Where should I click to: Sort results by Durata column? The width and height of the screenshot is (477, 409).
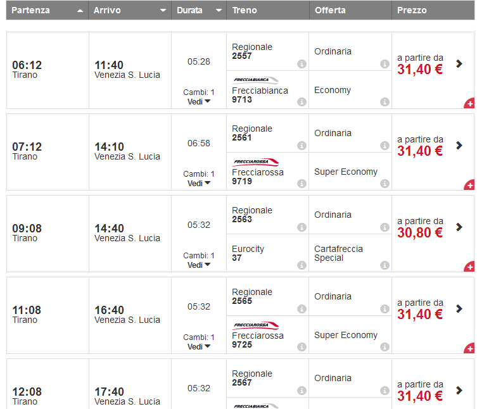point(199,11)
